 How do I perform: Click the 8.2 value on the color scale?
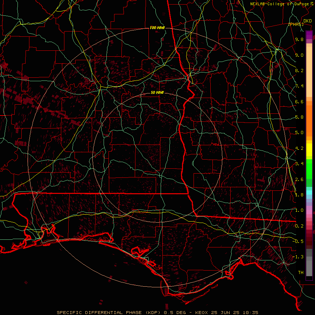(299, 70)
